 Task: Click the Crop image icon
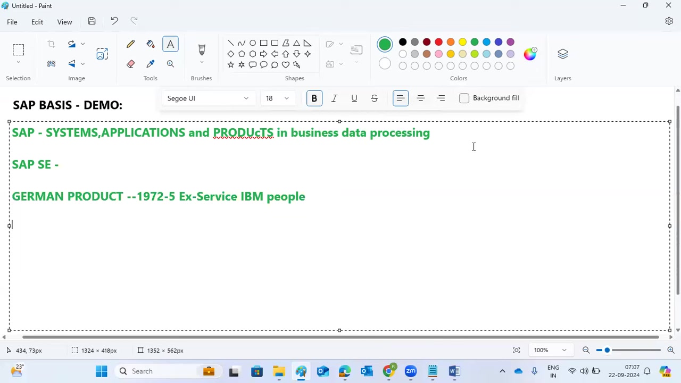coord(51,44)
